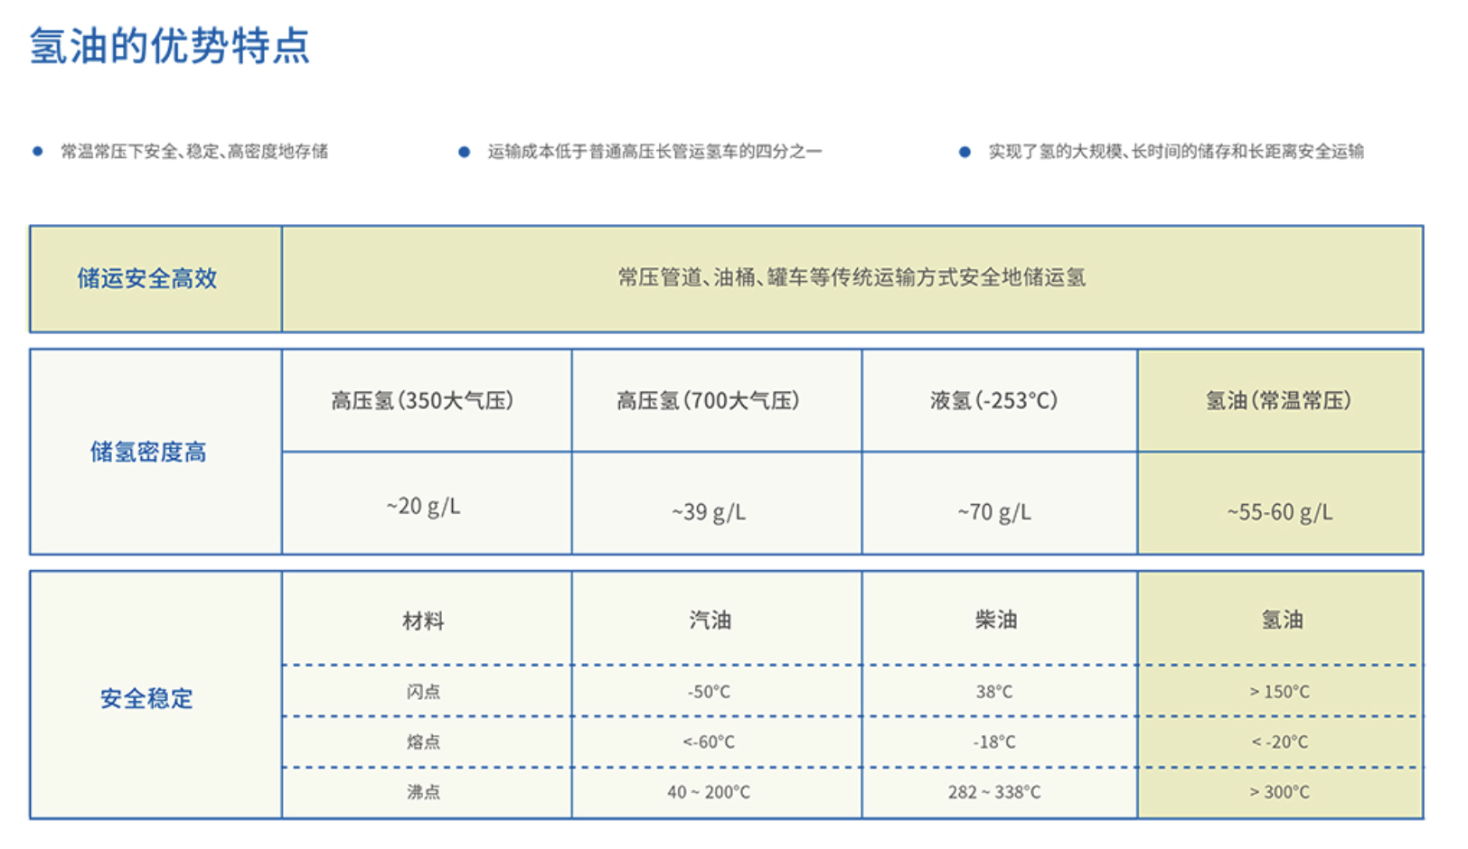Select the 汽油 column header
Image resolution: width=1468 pixels, height=849 pixels.
pos(710,620)
